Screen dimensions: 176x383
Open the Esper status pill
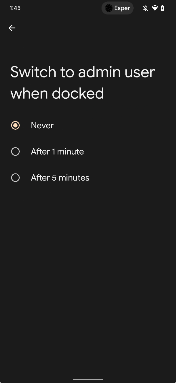(x=117, y=8)
